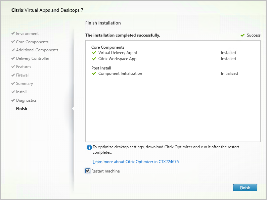The height and width of the screenshot is (200, 267).
Task: Click the Citrix Workspace App checkmark icon
Action: tap(94, 59)
